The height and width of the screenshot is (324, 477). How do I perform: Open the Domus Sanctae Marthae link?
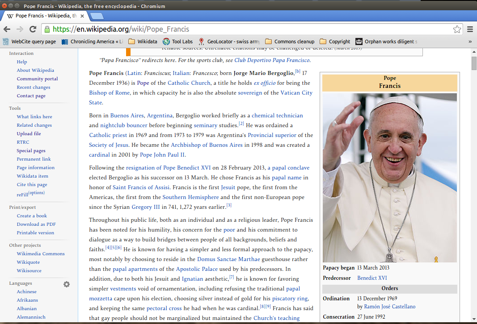228,259
